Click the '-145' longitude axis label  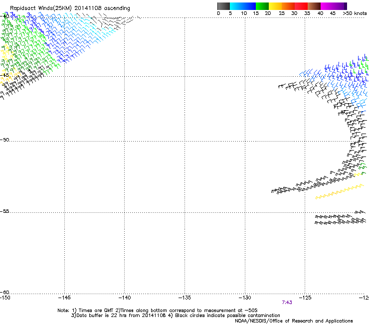coord(64,298)
